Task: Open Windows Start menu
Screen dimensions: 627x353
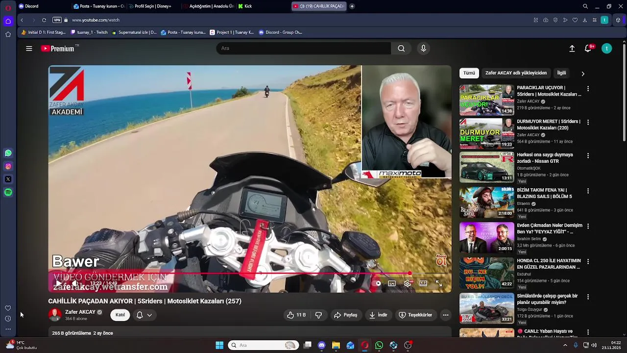Action: (x=219, y=345)
